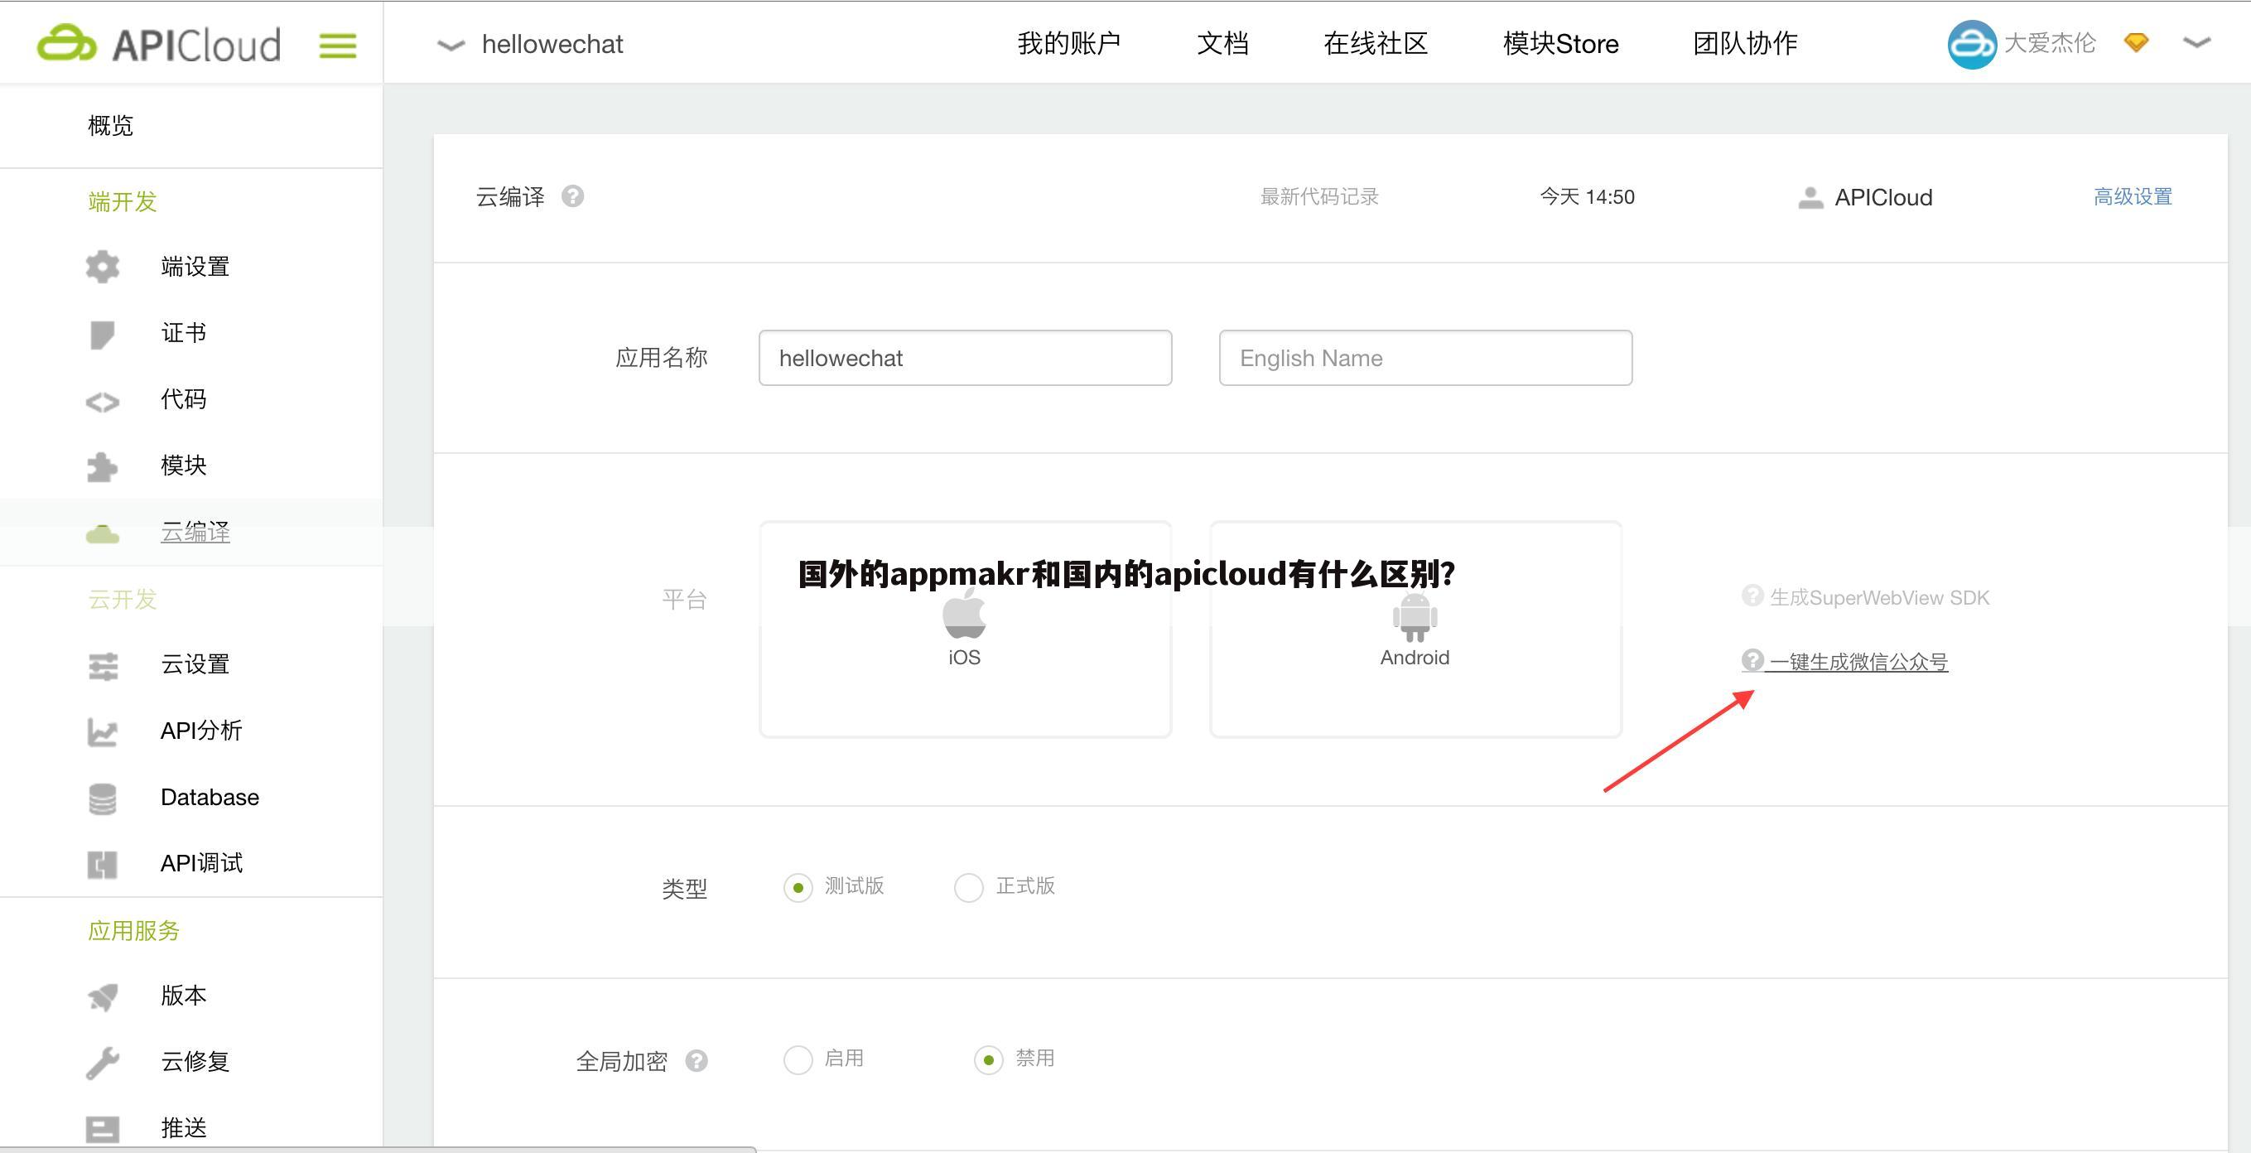Open the 模块 sidebar text link
The width and height of the screenshot is (2251, 1153).
click(x=184, y=465)
